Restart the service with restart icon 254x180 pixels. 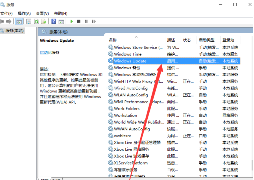coord(93,21)
